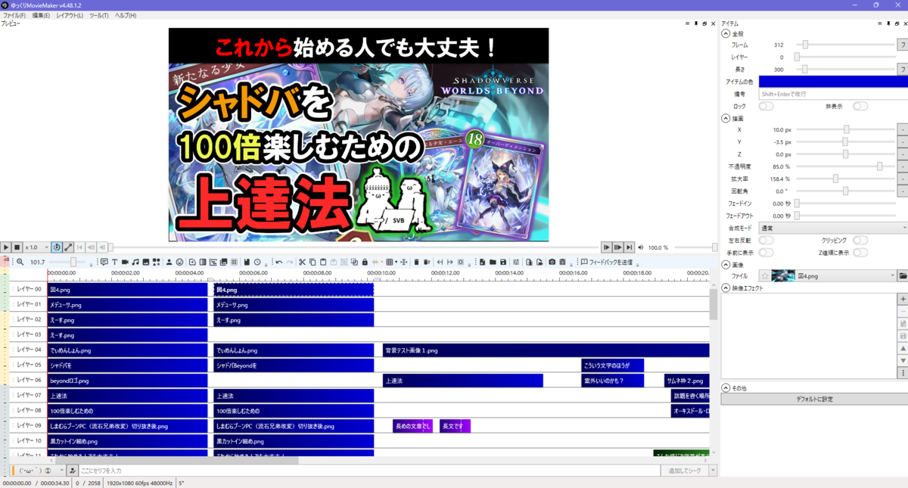Collapse the 全般 section

pos(726,34)
